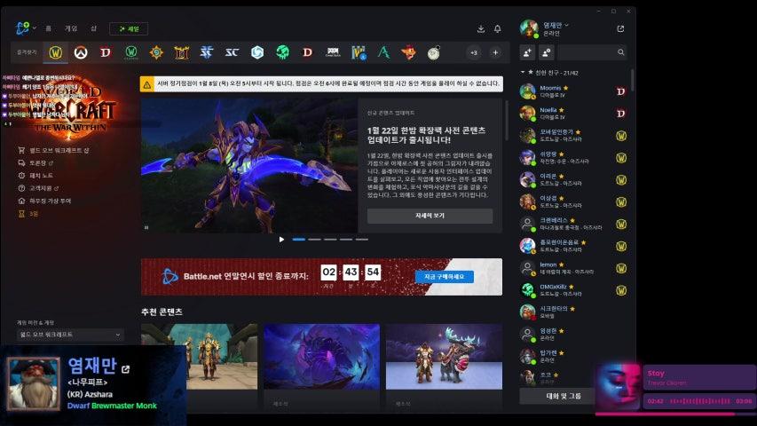Jump to the last carousel slide indicator
The width and height of the screenshot is (757, 426).
click(x=361, y=240)
